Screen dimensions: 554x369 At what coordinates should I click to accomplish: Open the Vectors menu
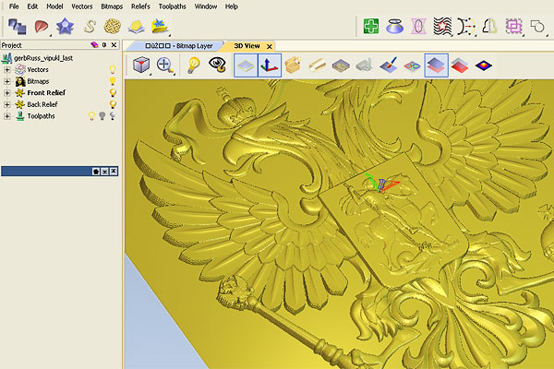coord(82,6)
